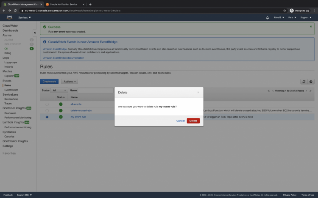Image resolution: width=318 pixels, height=198 pixels.
Task: Switch to CloudWatch Management Console tab
Action: [x=22, y=4]
